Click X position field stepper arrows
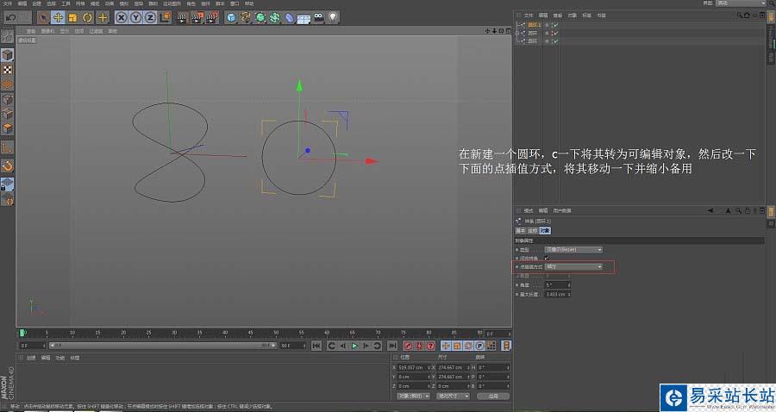The height and width of the screenshot is (412, 776). (x=429, y=367)
